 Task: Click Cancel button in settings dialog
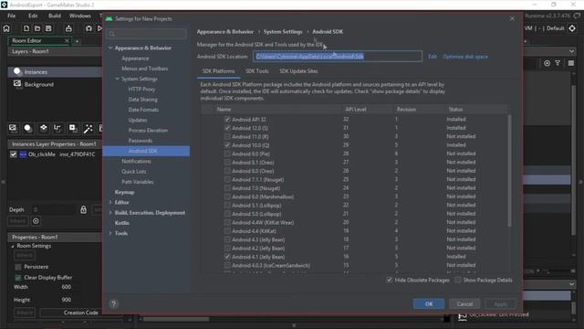tap(464, 303)
